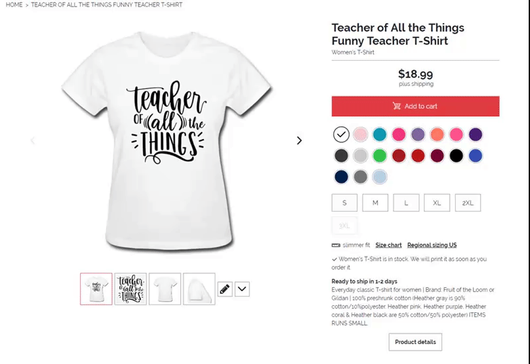Click the pencil edit design icon
This screenshot has width=530, height=364.
pyautogui.click(x=225, y=289)
